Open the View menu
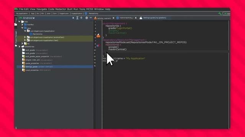This screenshot has width=245, height=137. pos(33,9)
